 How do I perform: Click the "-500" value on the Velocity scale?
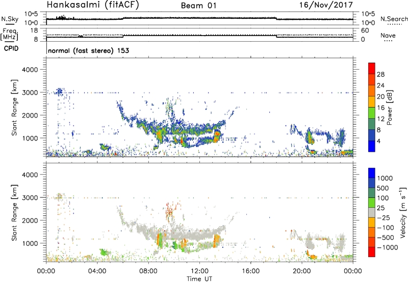[x=386, y=237]
